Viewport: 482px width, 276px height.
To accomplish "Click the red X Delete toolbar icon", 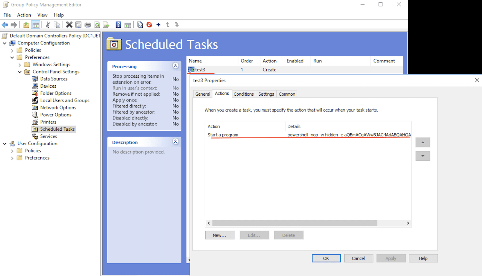I will 69,25.
